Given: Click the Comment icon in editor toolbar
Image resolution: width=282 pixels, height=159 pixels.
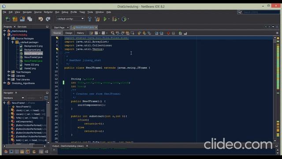Looking at the screenshot, I should (x=180, y=33).
